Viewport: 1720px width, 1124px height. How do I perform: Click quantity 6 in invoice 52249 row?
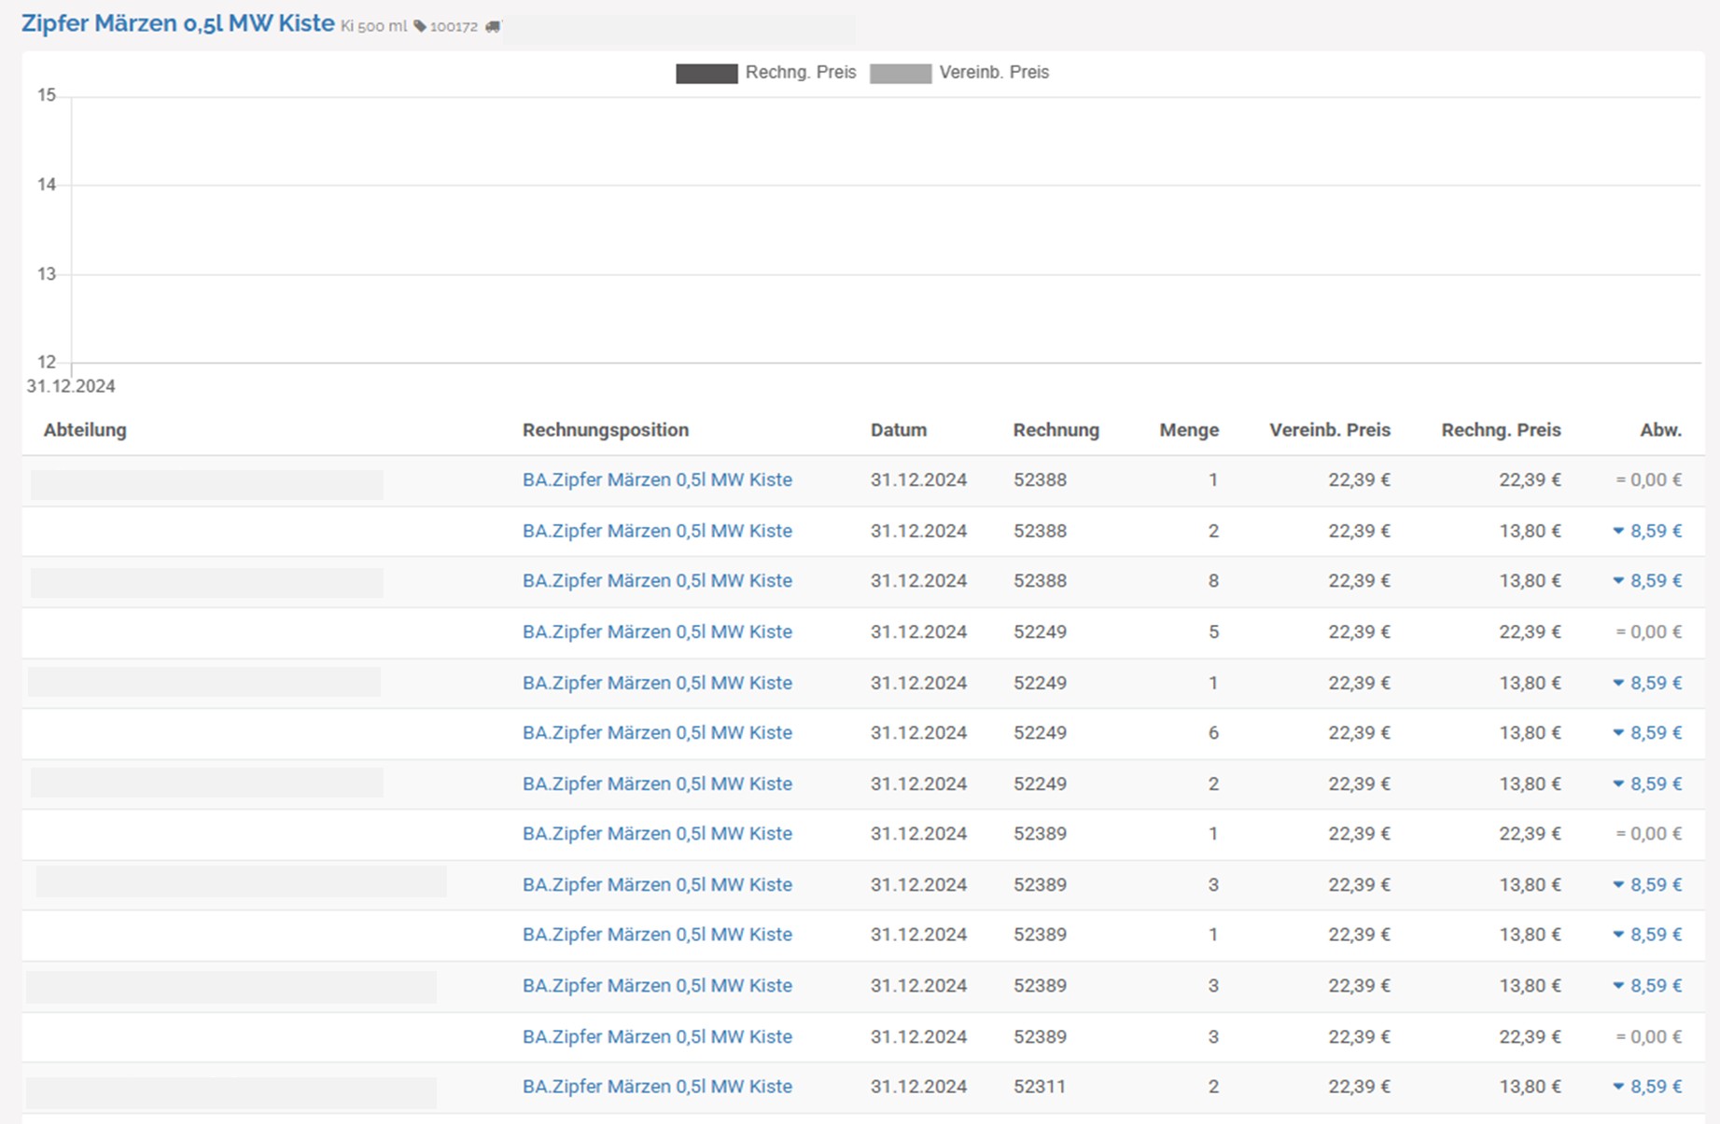click(1213, 732)
